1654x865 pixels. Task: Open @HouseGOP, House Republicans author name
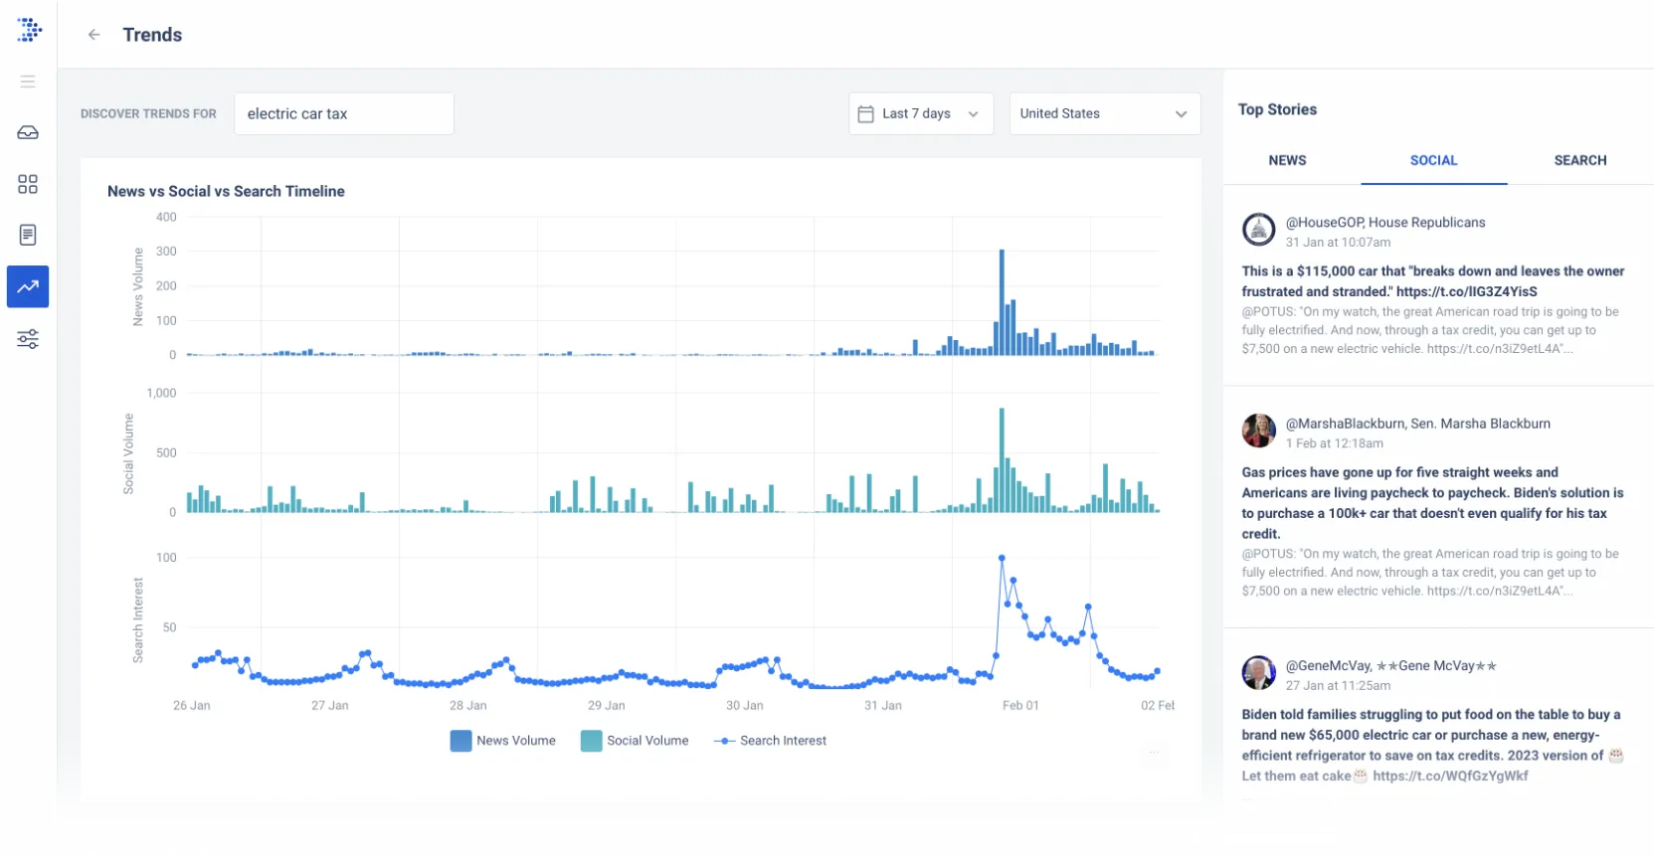pos(1385,223)
